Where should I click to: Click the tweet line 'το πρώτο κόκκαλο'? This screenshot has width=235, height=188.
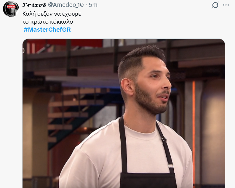pyautogui.click(x=48, y=22)
